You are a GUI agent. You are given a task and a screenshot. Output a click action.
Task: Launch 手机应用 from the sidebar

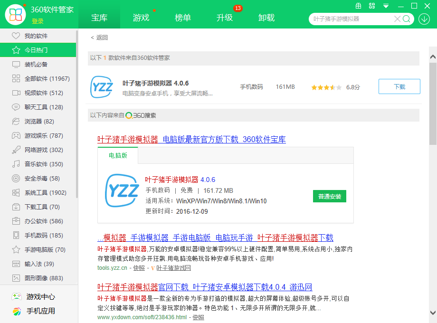tap(40, 311)
